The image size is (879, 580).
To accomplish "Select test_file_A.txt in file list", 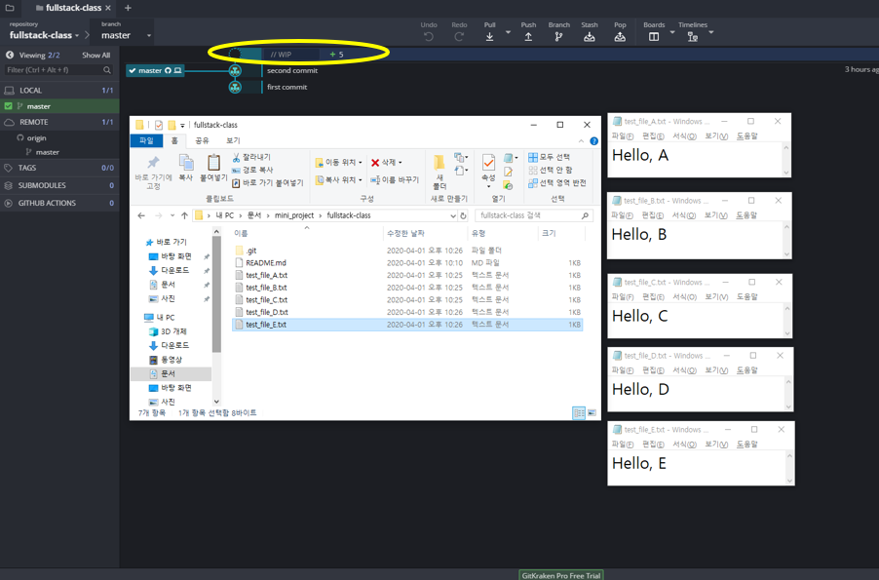I will click(x=266, y=276).
